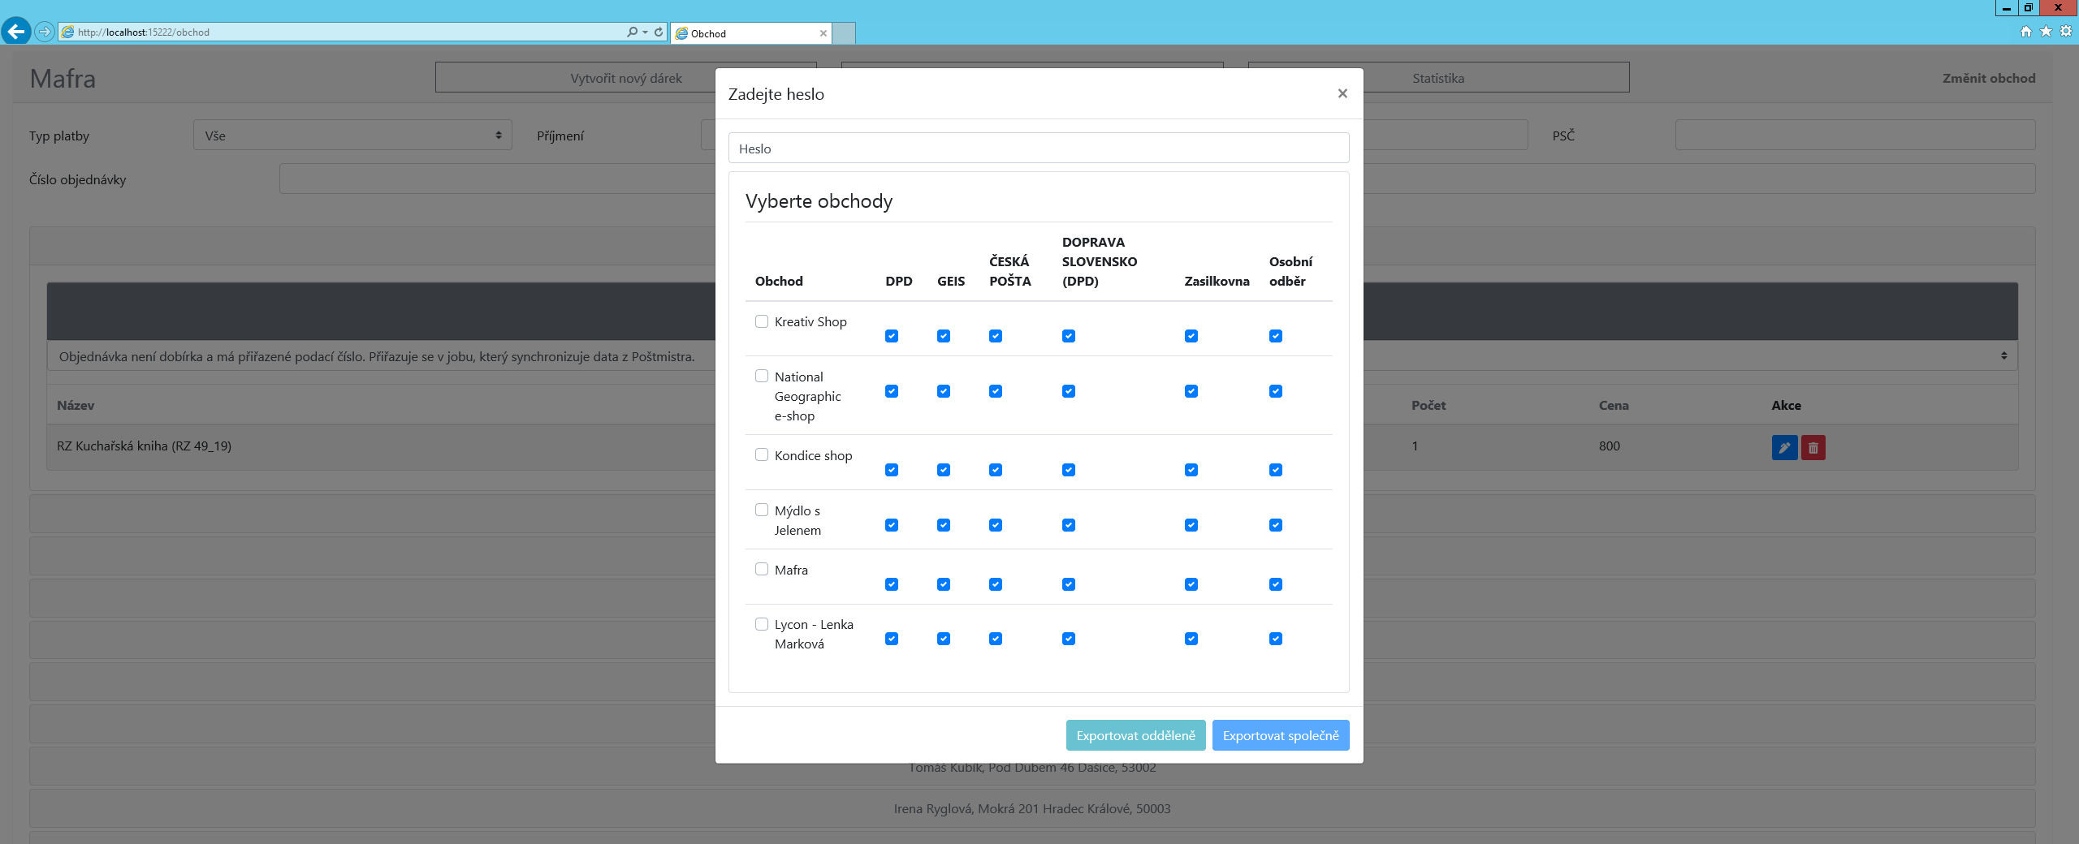
Task: Click the Cena column header
Action: (1614, 405)
